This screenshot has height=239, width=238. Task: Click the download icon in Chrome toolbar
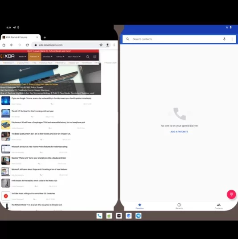pyautogui.click(x=107, y=45)
